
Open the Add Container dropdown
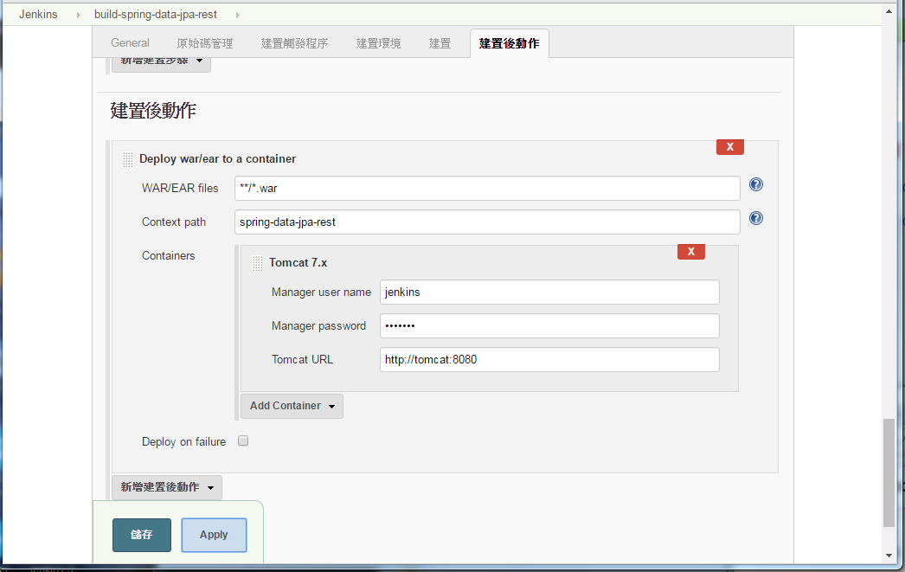click(292, 407)
